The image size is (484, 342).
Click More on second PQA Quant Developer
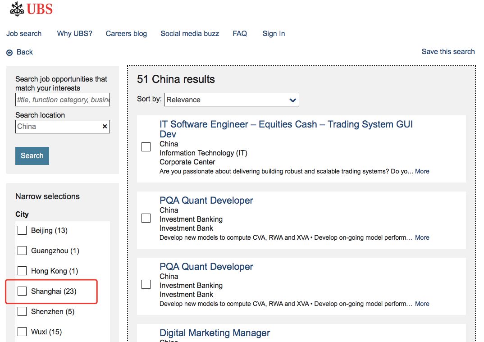point(422,304)
